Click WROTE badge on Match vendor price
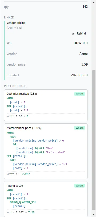The width and height of the screenshot is (96, 217). pos(79,128)
